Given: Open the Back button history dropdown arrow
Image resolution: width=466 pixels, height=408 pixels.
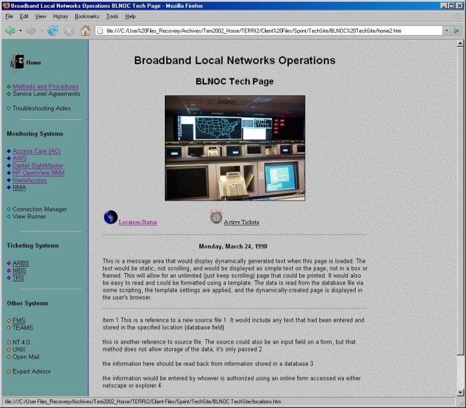Looking at the screenshot, I should click(21, 30).
